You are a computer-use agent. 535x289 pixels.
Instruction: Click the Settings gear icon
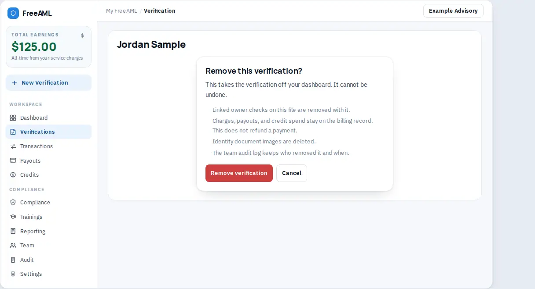click(13, 274)
